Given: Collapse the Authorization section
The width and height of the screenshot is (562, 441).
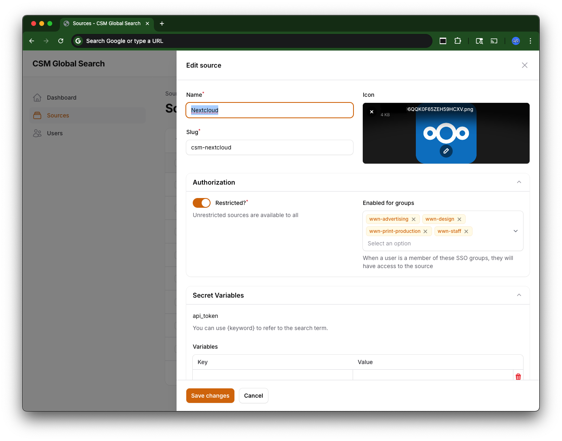Looking at the screenshot, I should coord(519,182).
